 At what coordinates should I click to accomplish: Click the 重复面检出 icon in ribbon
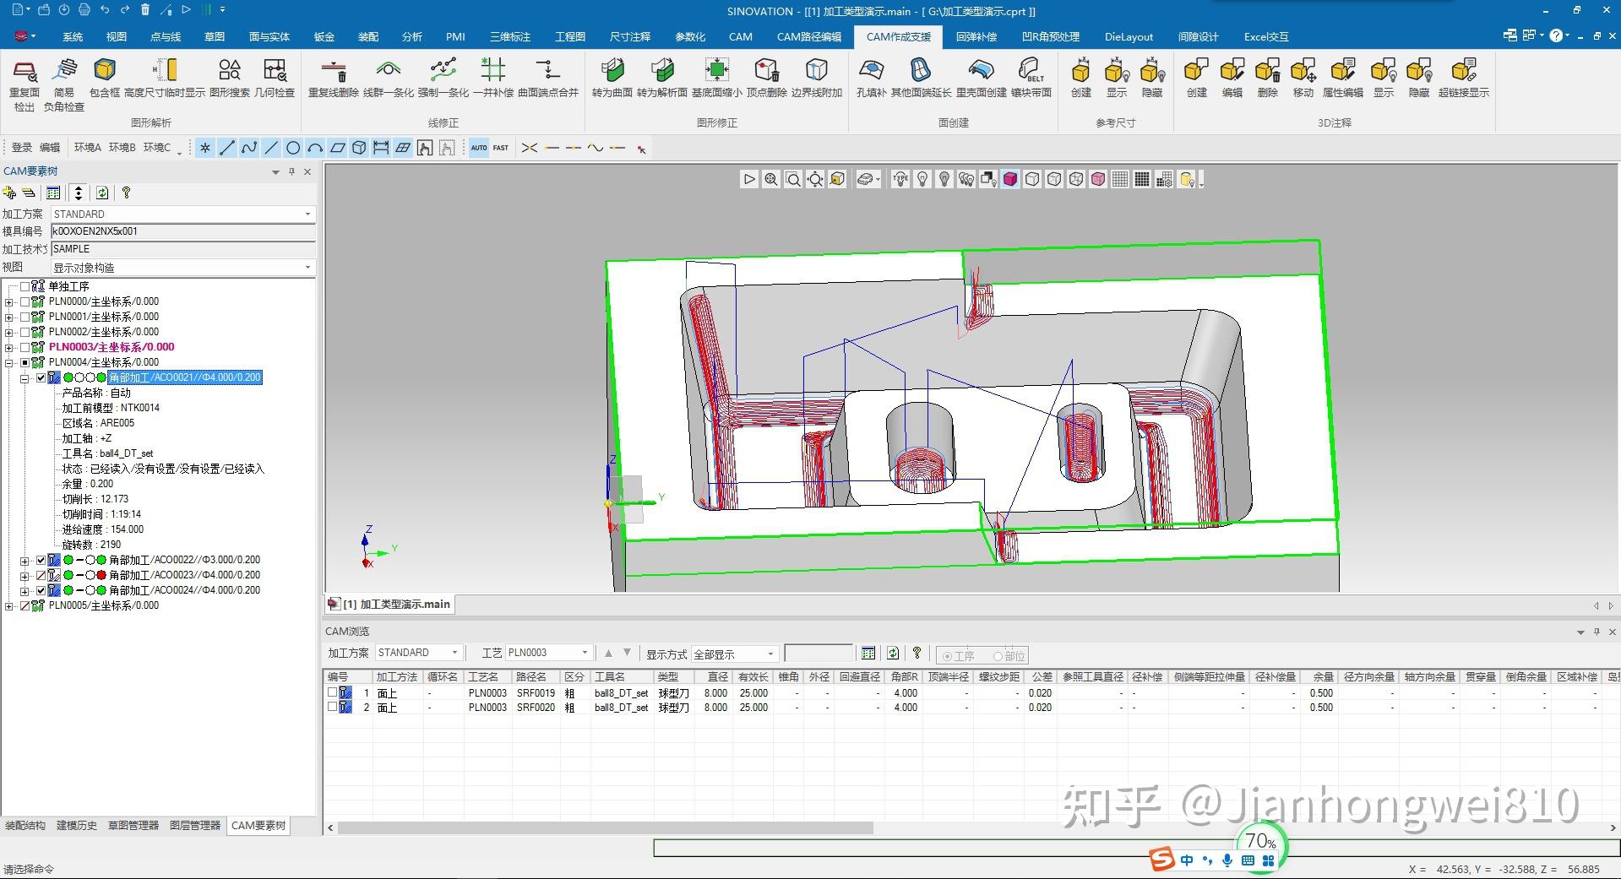pos(24,72)
